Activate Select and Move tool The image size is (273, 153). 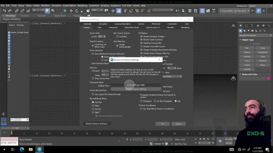(x=71, y=11)
